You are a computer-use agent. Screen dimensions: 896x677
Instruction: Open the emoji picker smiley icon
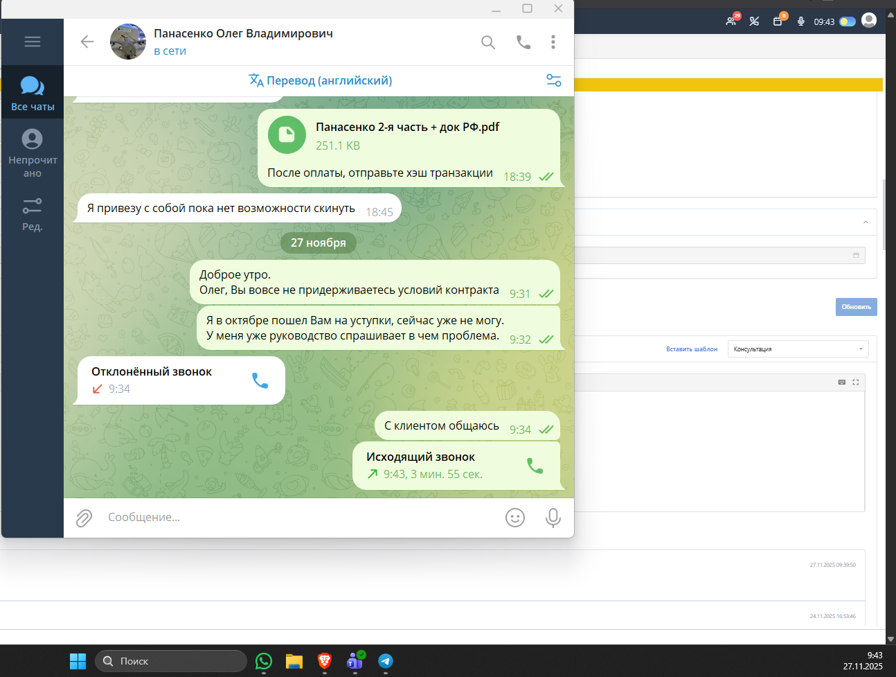point(515,518)
